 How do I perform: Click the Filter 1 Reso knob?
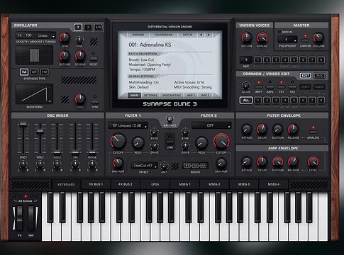[x=138, y=143]
